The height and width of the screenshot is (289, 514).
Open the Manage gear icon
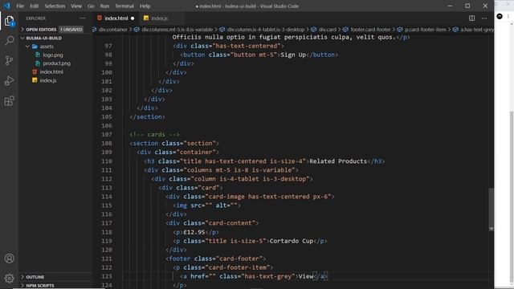coord(9,279)
